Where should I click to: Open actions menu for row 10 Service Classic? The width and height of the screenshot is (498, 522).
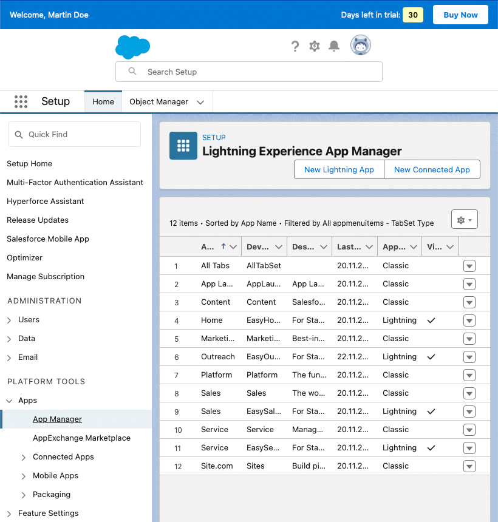pyautogui.click(x=469, y=430)
